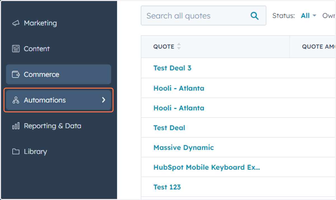The height and width of the screenshot is (200, 336).
Task: Expand the Automations submenu chevron
Action: point(104,100)
